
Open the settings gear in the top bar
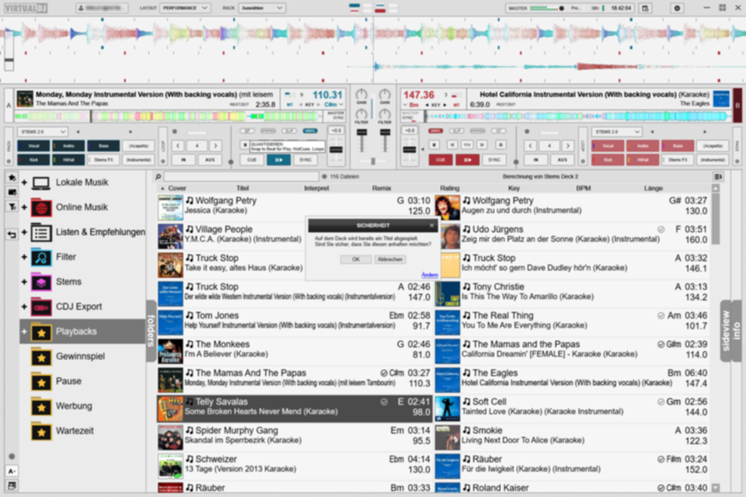pos(677,8)
